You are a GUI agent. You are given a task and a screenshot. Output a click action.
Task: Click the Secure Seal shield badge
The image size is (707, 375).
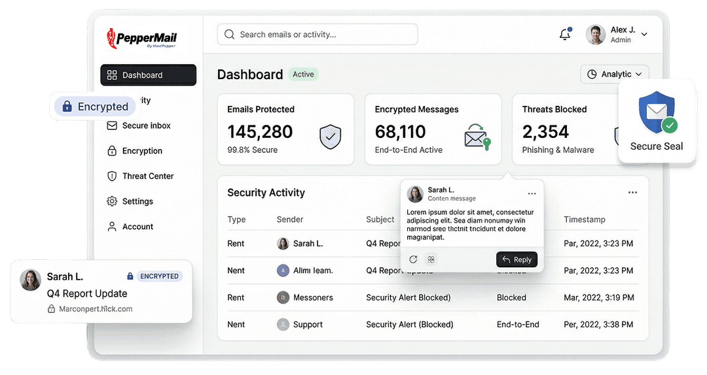coord(657,113)
